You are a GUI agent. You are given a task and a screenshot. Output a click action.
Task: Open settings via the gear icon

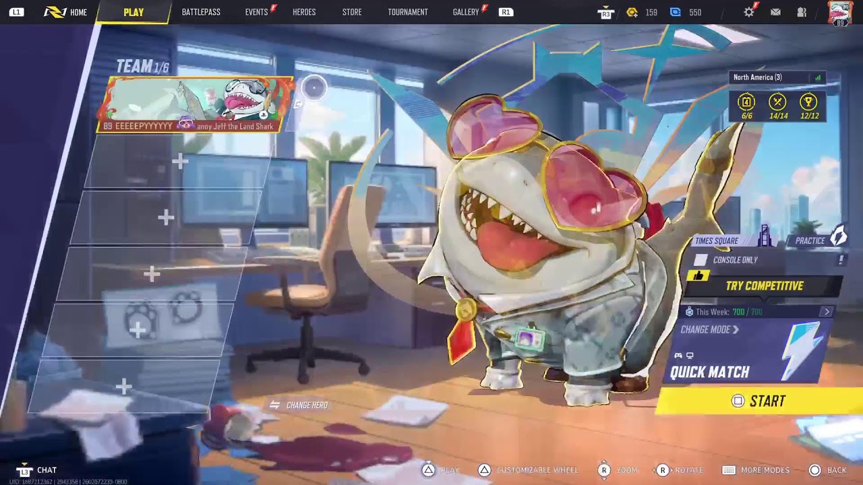(748, 12)
